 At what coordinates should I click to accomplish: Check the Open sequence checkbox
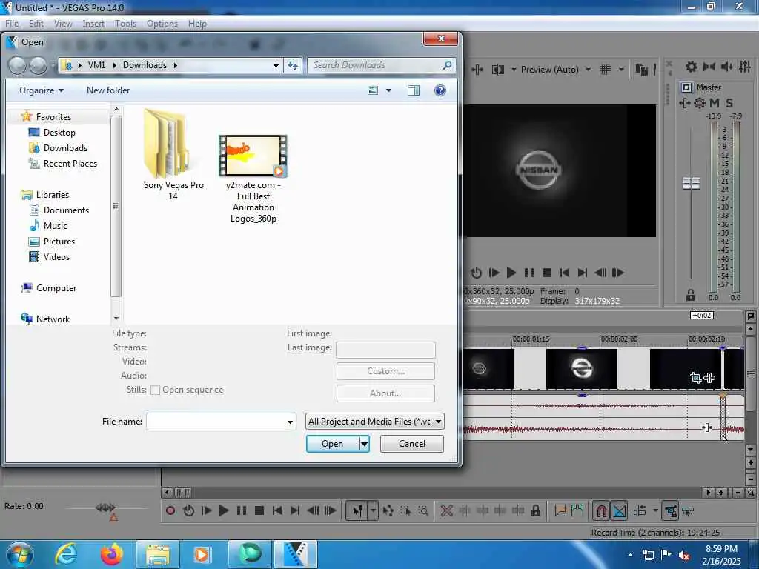click(x=156, y=390)
